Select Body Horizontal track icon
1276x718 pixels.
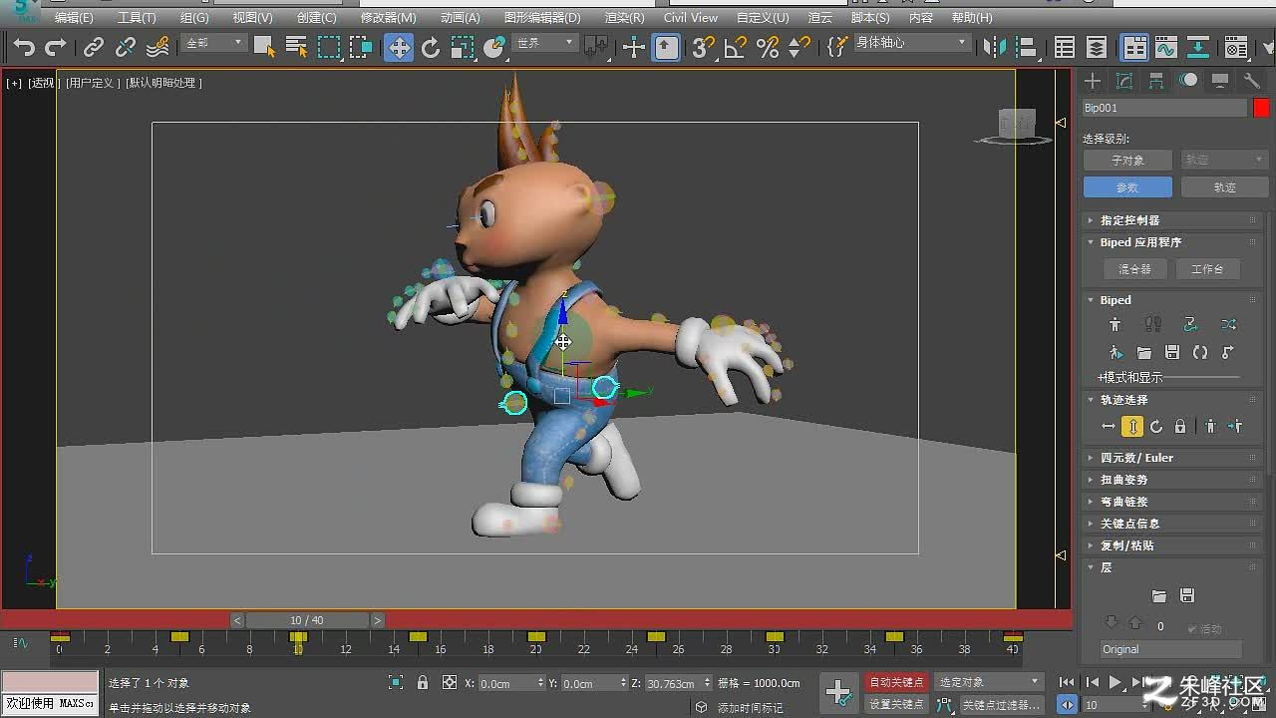[x=1109, y=427]
